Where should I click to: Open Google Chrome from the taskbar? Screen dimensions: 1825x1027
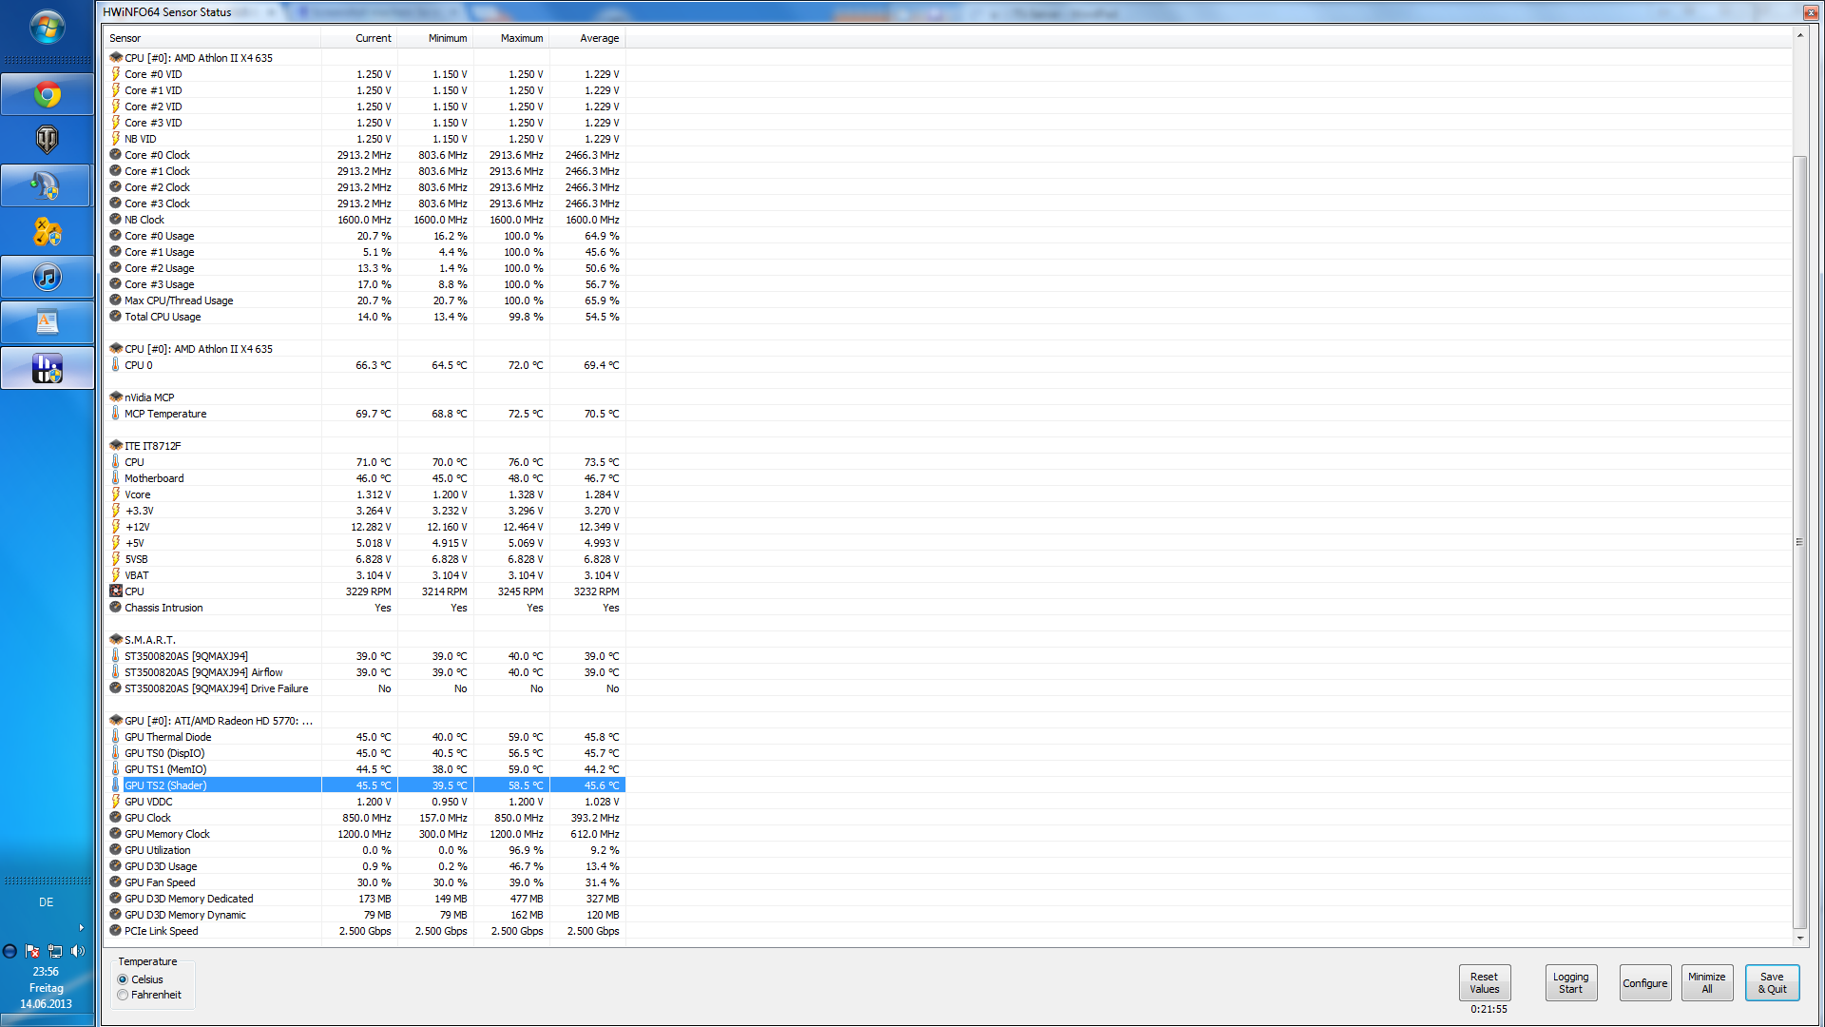coord(47,95)
